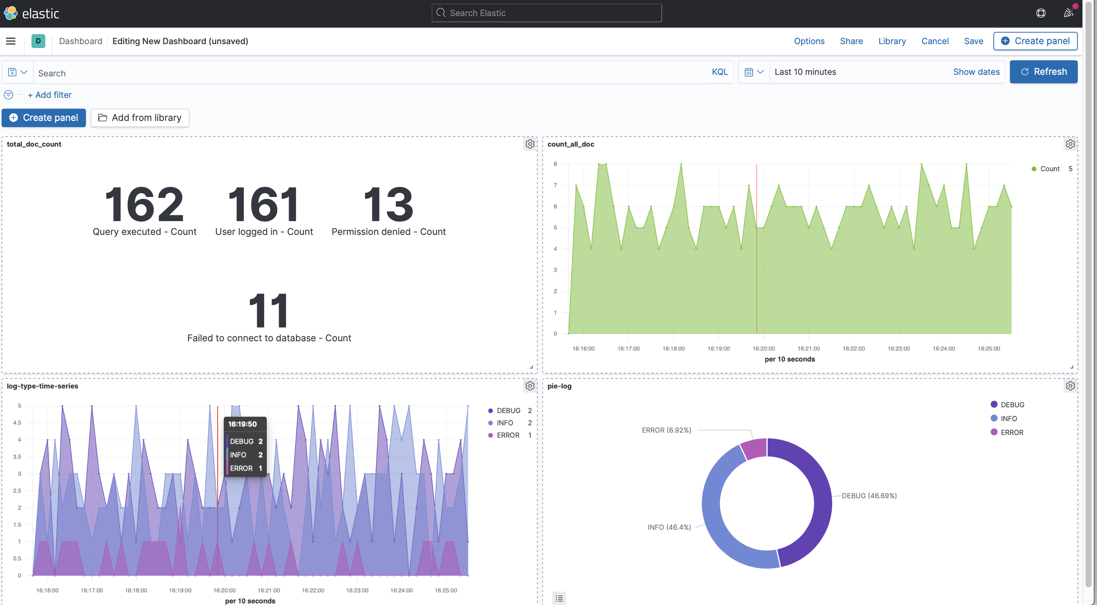Open Share menu
Image resolution: width=1097 pixels, height=605 pixels.
851,41
